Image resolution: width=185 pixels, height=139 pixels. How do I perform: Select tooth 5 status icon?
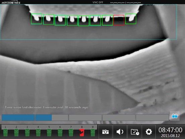click(x=49, y=133)
